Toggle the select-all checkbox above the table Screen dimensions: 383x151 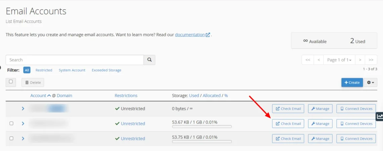point(11,82)
